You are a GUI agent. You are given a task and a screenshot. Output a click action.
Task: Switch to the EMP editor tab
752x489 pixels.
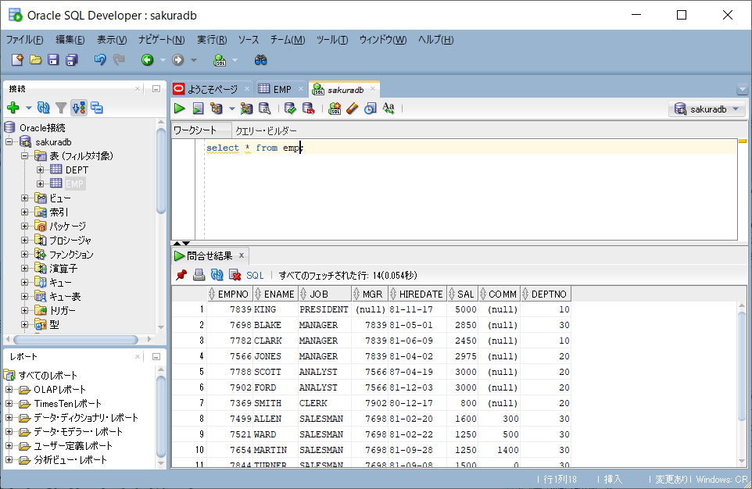(281, 89)
